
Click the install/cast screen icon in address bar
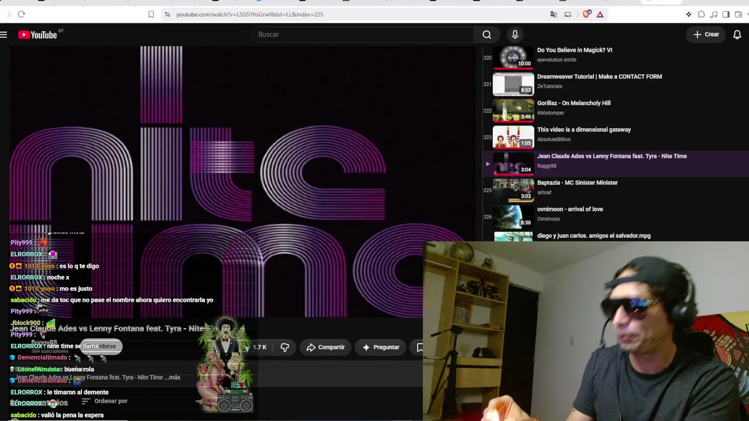click(x=568, y=14)
